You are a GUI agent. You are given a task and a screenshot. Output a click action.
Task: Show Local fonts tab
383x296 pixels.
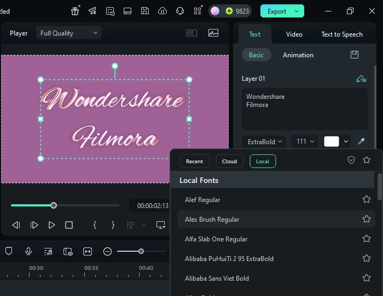point(263,161)
